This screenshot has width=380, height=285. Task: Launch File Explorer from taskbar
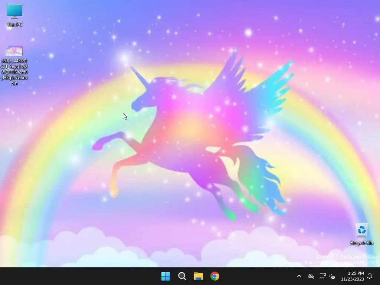click(x=198, y=276)
